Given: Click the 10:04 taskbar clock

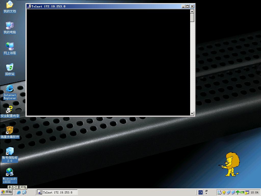Looking at the screenshot, I should pos(255,192).
